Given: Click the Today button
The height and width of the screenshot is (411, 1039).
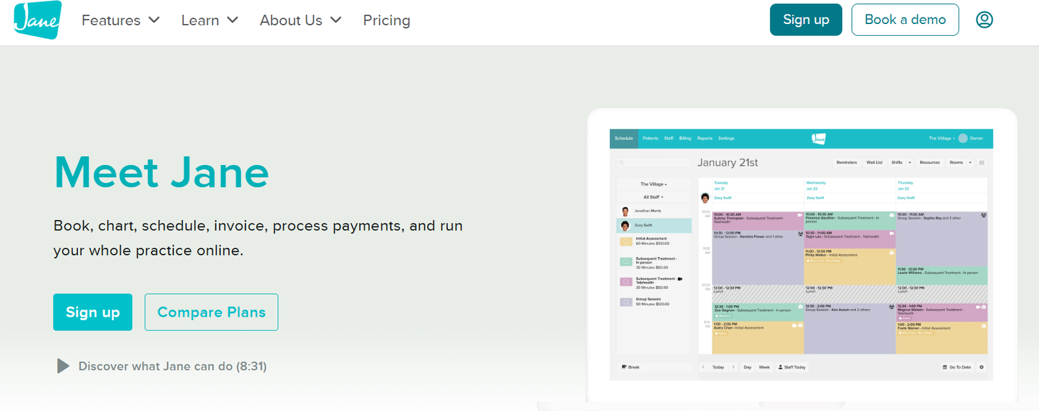Looking at the screenshot, I should [x=718, y=367].
